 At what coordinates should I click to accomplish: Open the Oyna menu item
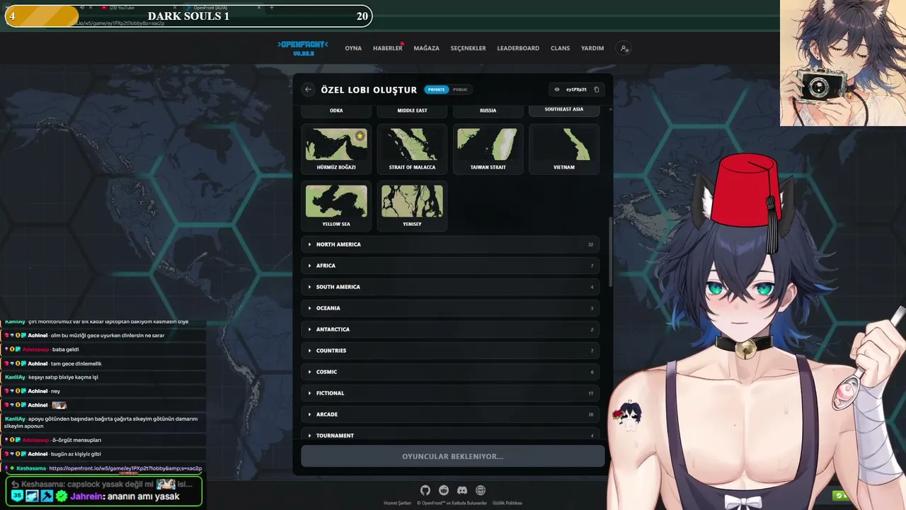[x=353, y=48]
